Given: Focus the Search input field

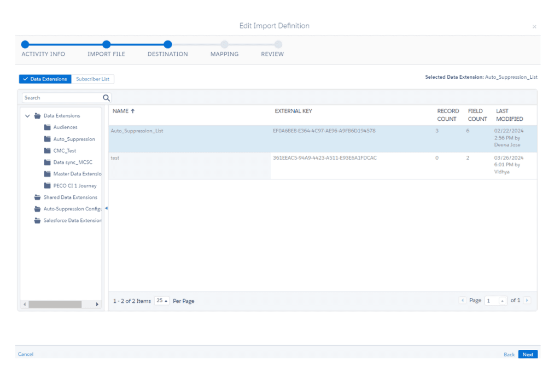Looking at the screenshot, I should (62, 98).
